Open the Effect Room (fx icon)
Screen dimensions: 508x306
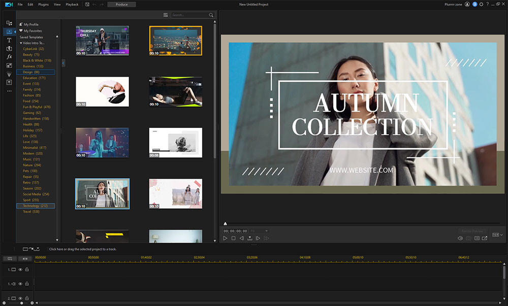click(9, 56)
